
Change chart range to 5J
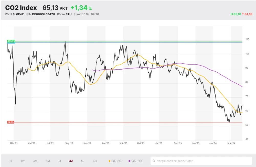pos(82,161)
